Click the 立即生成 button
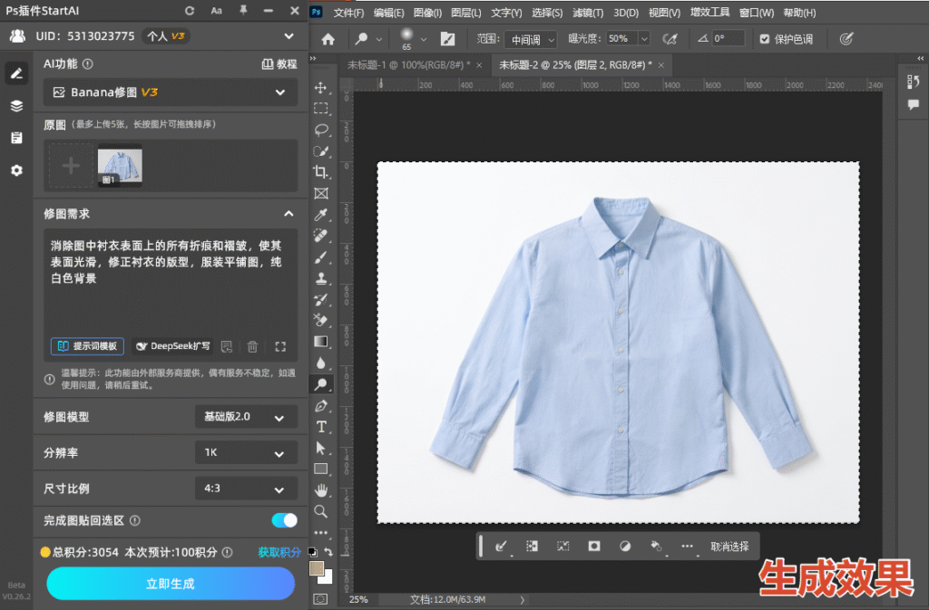This screenshot has width=929, height=610. pos(171,584)
